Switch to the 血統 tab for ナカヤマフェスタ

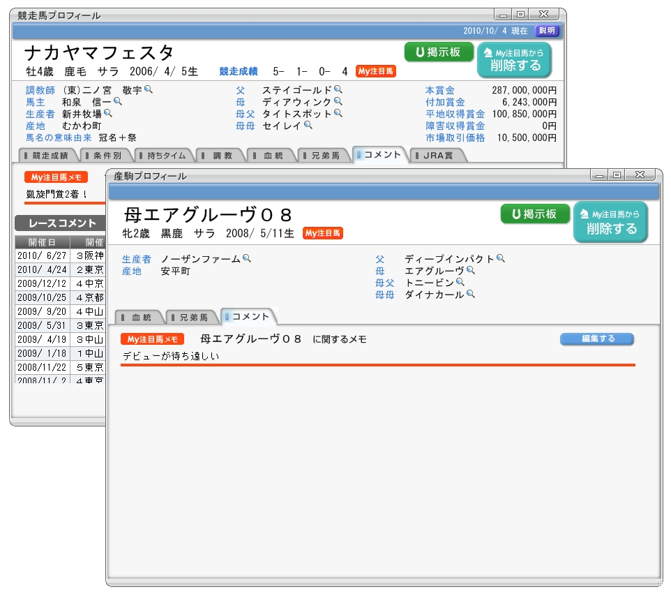point(271,155)
